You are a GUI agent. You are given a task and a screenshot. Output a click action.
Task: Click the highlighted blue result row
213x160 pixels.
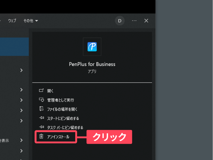click(x=14, y=47)
